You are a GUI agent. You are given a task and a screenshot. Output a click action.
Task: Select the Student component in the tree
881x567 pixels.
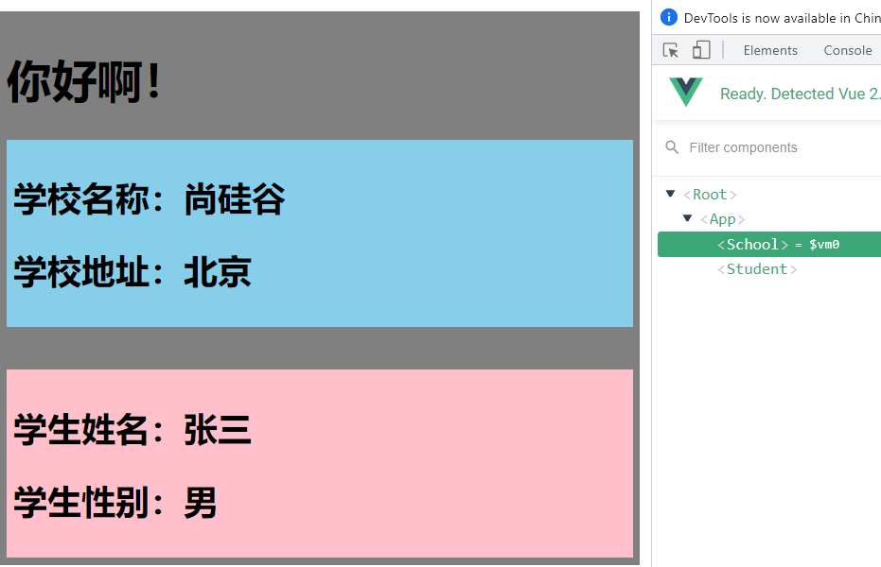(758, 268)
